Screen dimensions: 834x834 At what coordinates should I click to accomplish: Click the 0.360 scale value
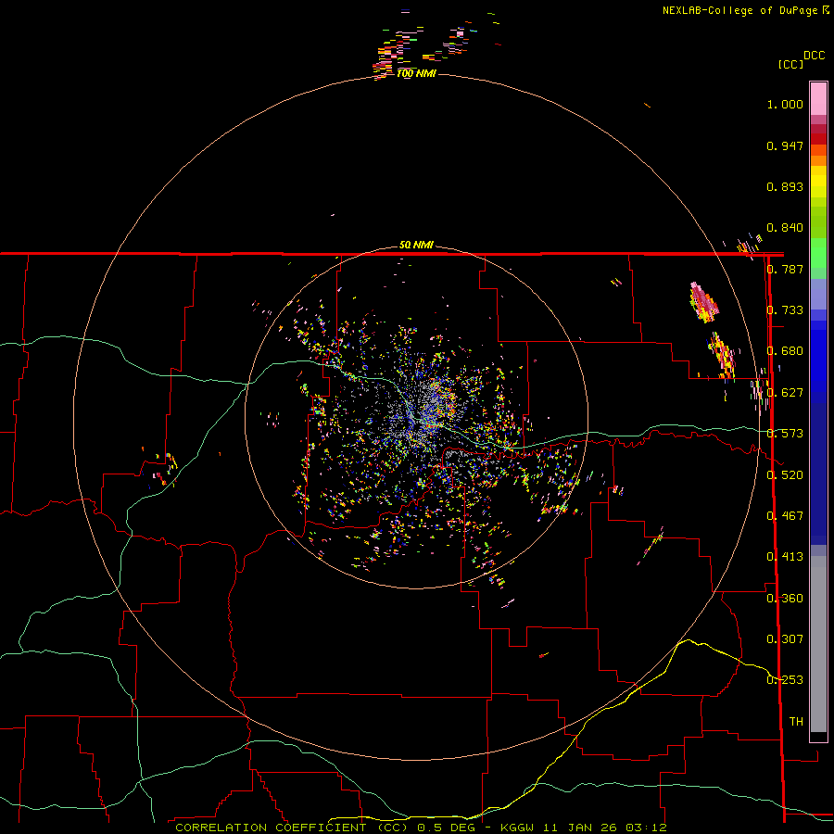click(x=785, y=599)
